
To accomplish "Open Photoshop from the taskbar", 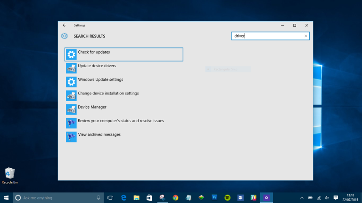I will coord(214,198).
